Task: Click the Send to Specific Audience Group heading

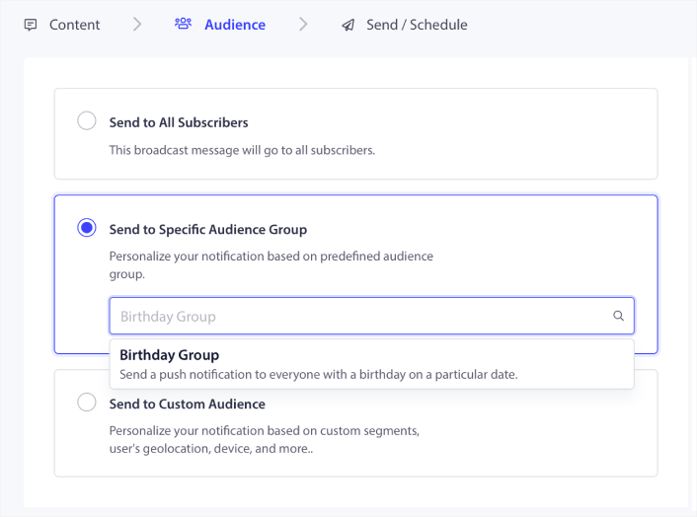Action: [208, 229]
